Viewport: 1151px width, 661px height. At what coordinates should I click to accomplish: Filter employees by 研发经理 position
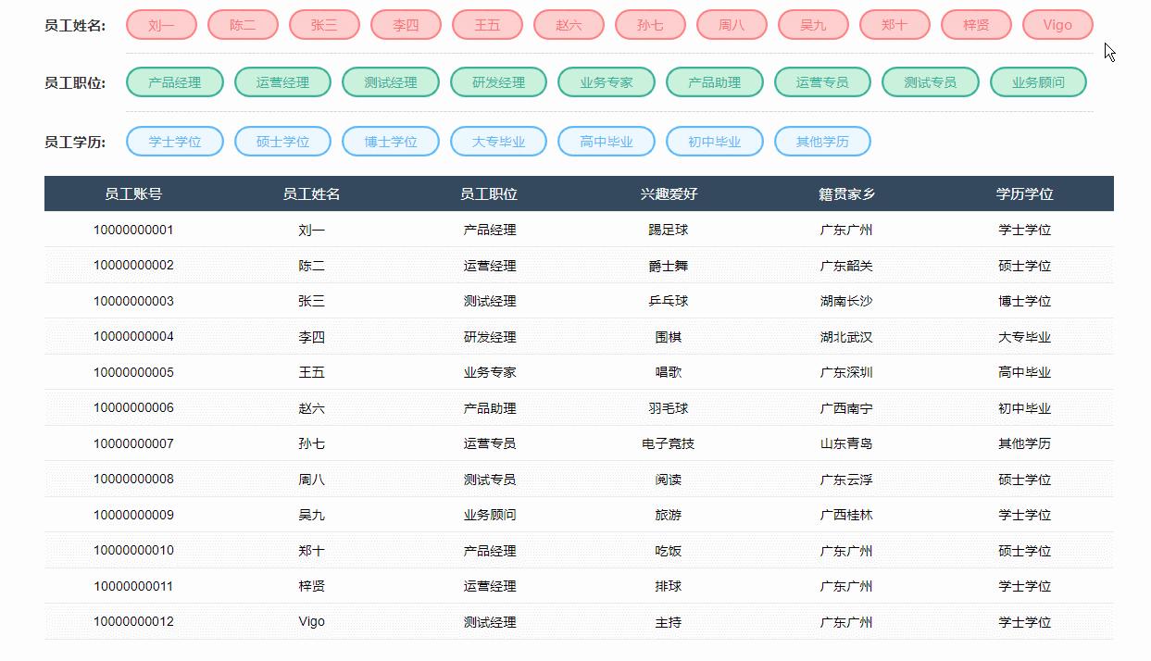(x=498, y=81)
